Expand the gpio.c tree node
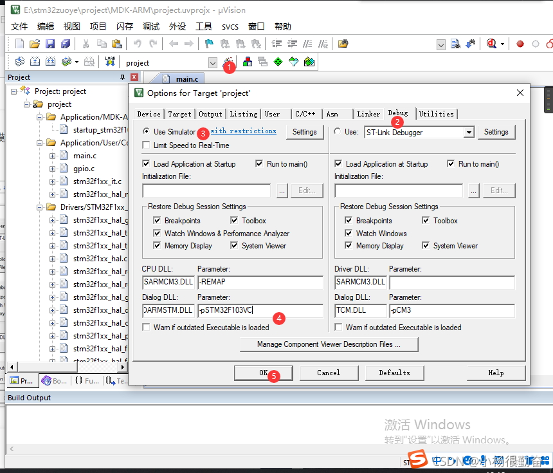The height and width of the screenshot is (473, 553). [52, 169]
